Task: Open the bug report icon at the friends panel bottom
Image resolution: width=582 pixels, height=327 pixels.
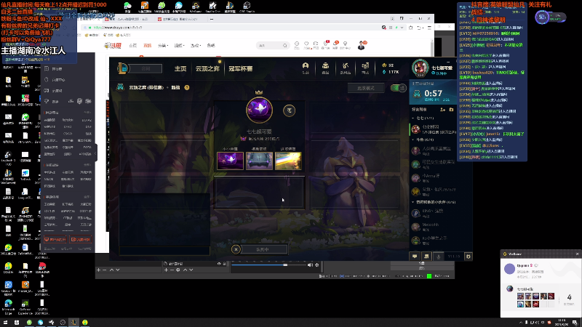Action: (468, 257)
